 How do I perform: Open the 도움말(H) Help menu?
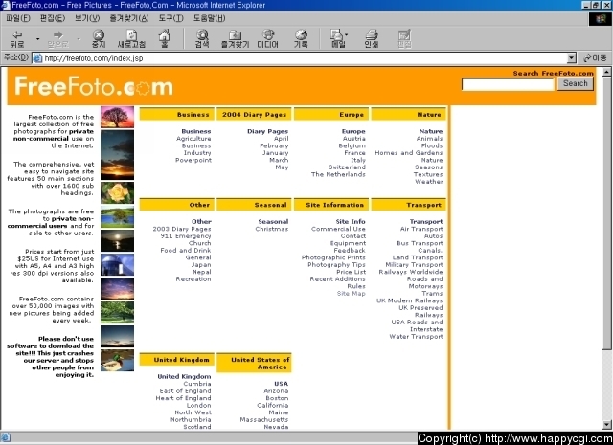(x=209, y=18)
